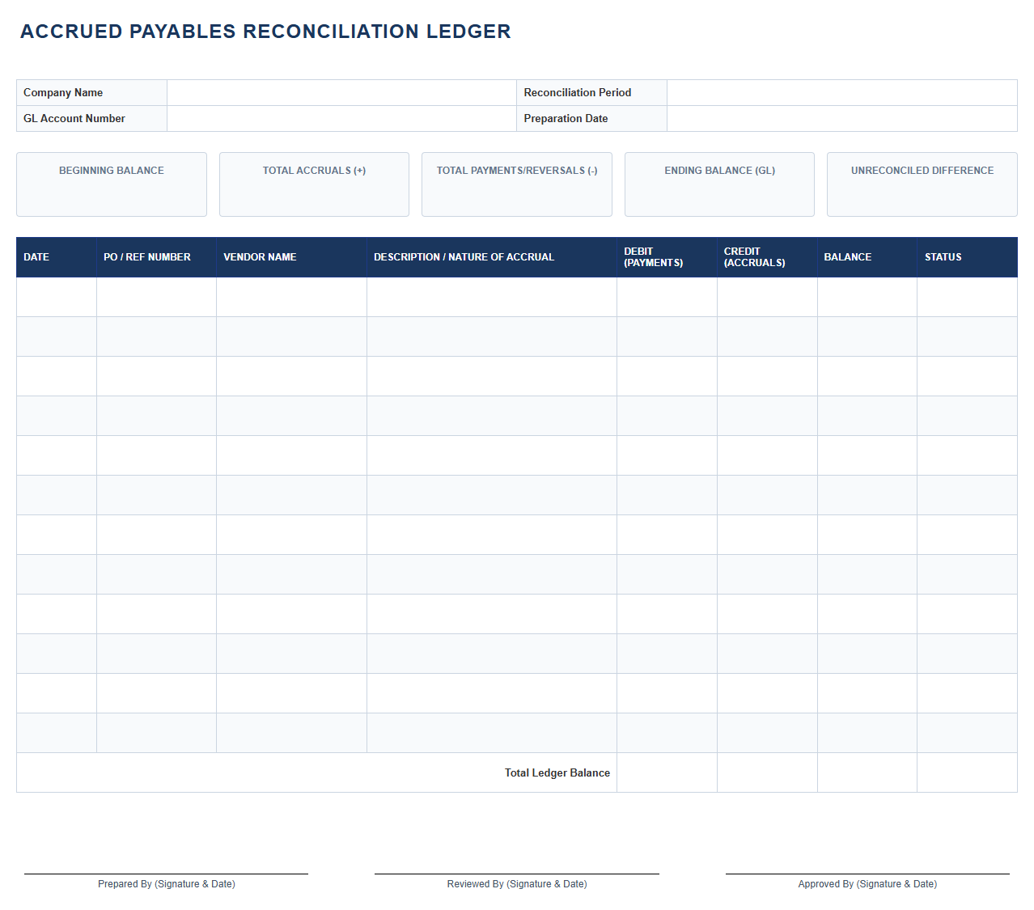Click the total cell under Balance column
Screen dimensions: 1034x910
867,773
